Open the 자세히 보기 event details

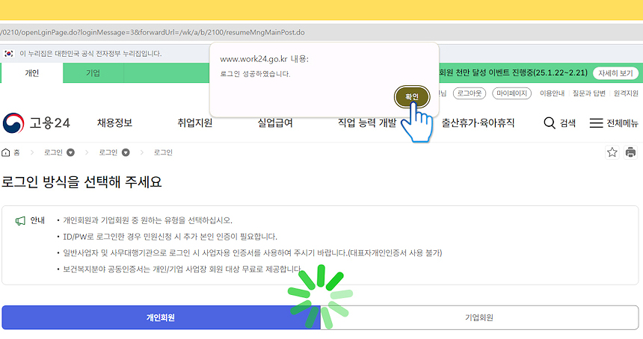tap(615, 73)
